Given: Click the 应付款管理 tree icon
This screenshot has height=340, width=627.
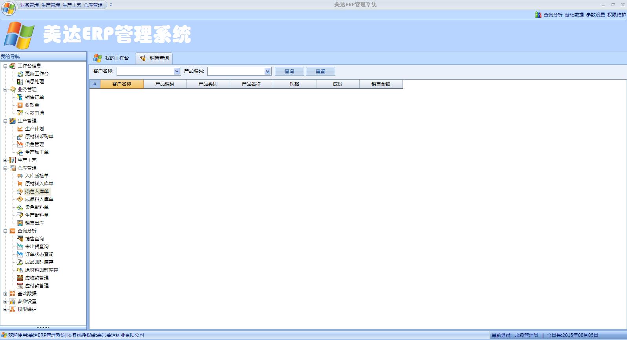Looking at the screenshot, I should pos(20,286).
